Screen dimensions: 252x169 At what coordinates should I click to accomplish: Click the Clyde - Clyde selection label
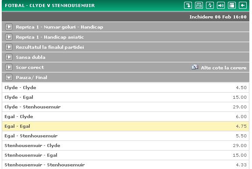pos(20,88)
